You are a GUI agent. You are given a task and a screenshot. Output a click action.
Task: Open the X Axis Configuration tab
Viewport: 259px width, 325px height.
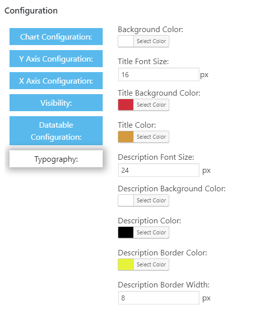click(56, 81)
